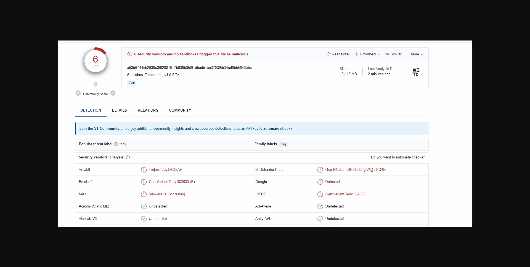530x267 pixels.
Task: Go to the COMMUNITY tab
Action: pyautogui.click(x=180, y=110)
